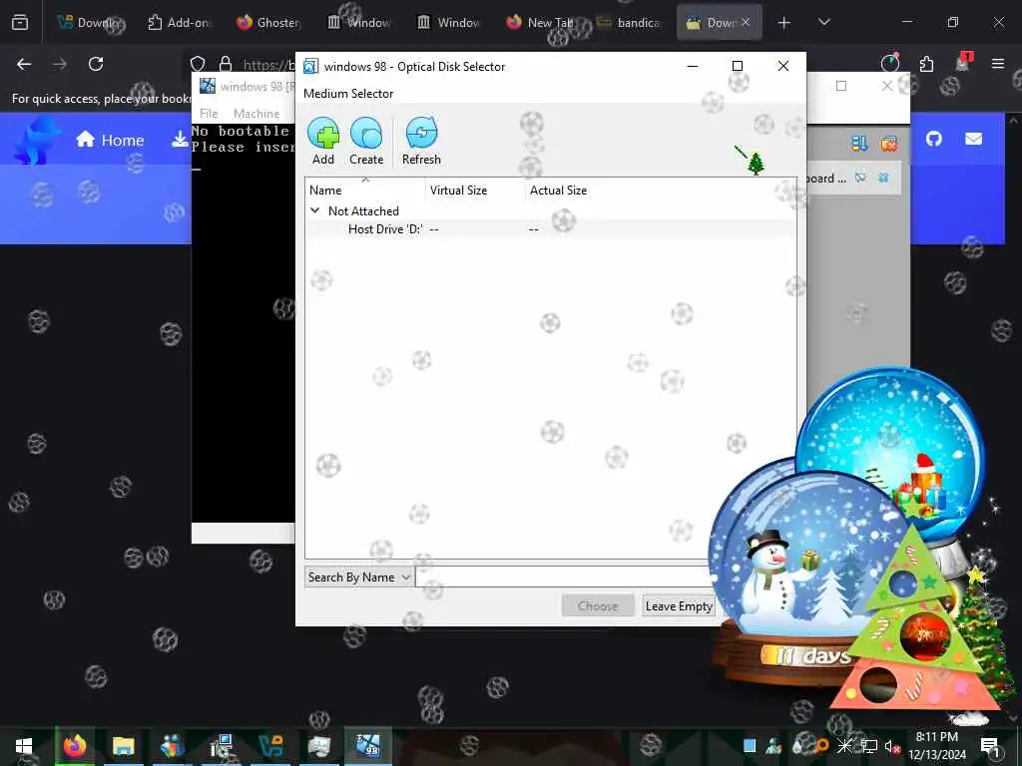The width and height of the screenshot is (1022, 766).
Task: Switch to the Ghostery tab
Action: [268, 23]
